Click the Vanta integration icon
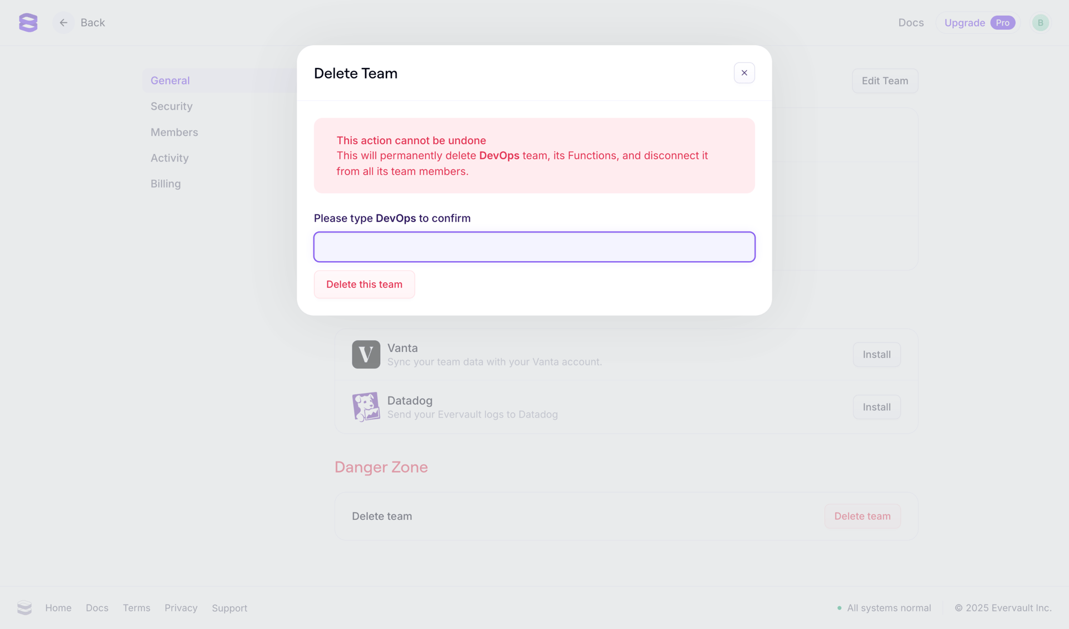The width and height of the screenshot is (1069, 629). 366,355
